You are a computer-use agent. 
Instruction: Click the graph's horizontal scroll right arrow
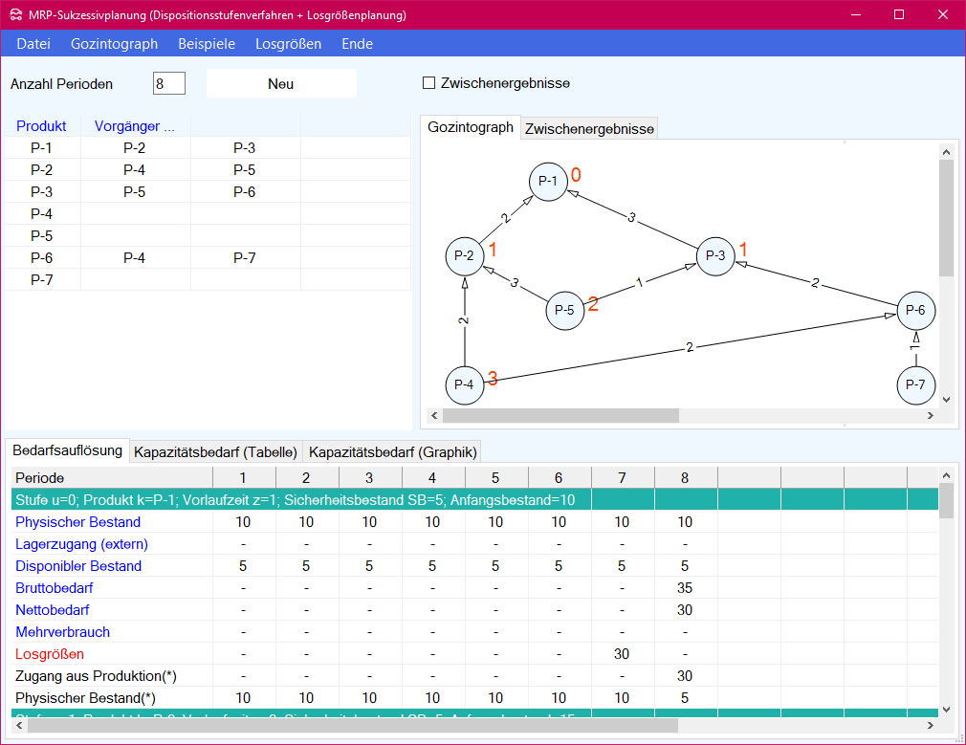click(928, 416)
